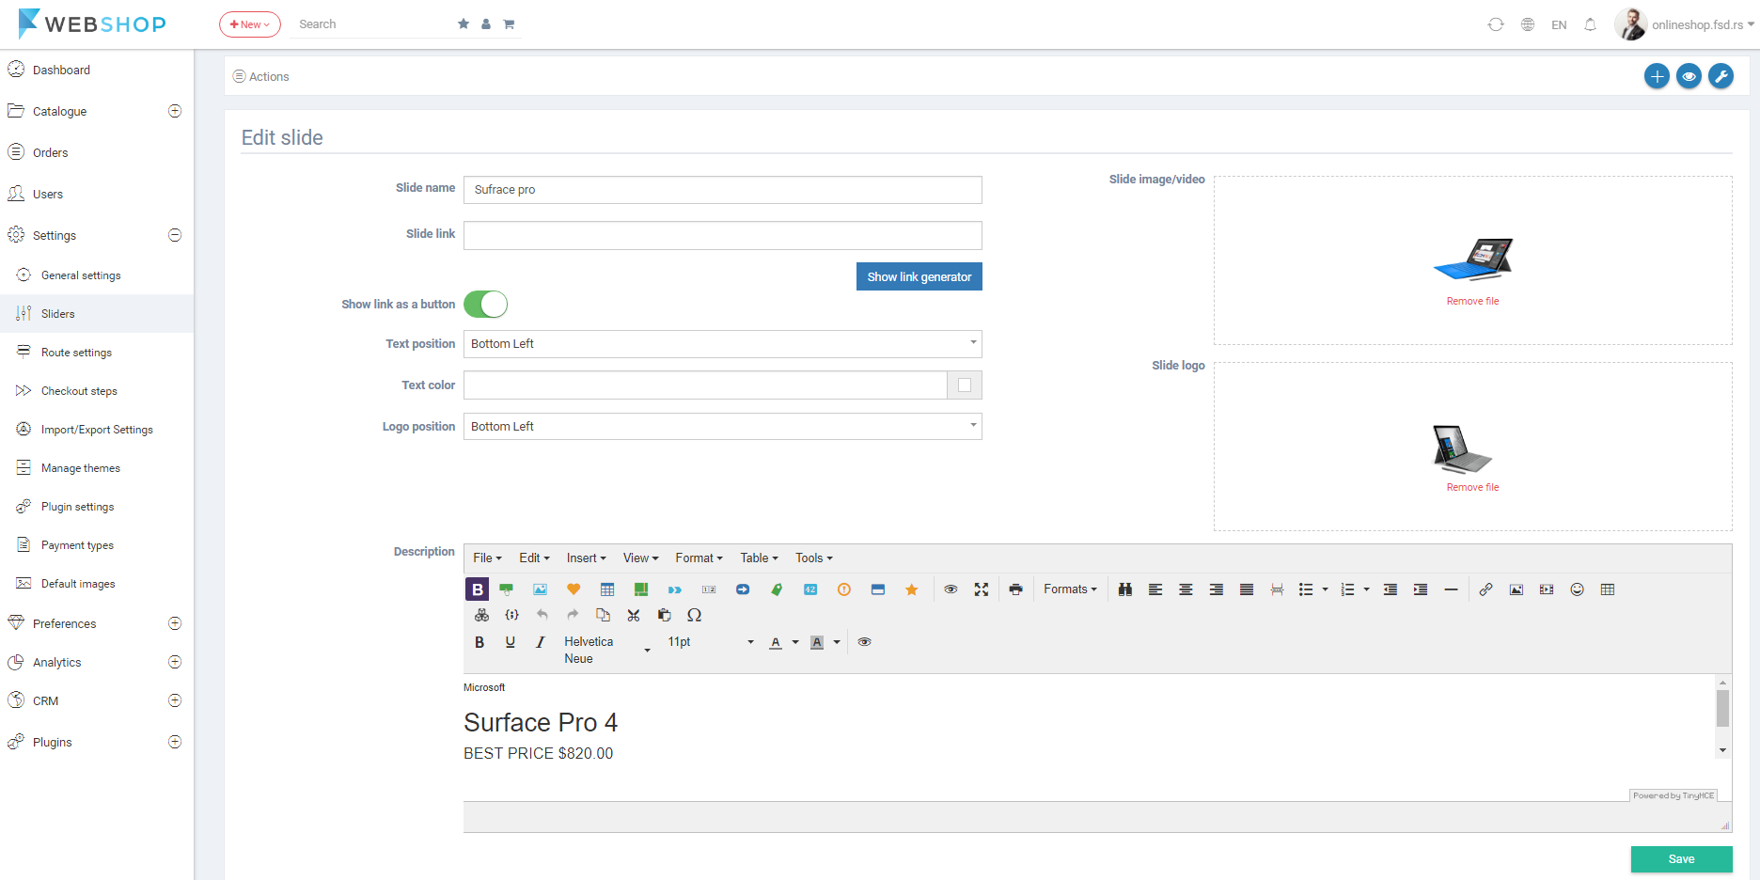
Task: Click the refresh sync icon in header
Action: (1496, 24)
